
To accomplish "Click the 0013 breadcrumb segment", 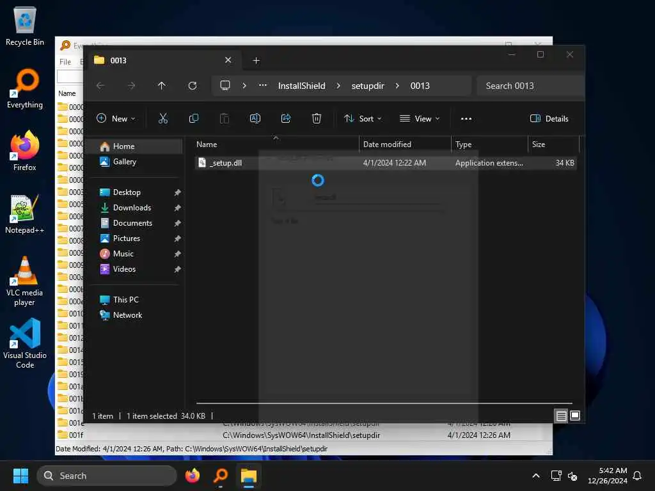I will pos(420,86).
